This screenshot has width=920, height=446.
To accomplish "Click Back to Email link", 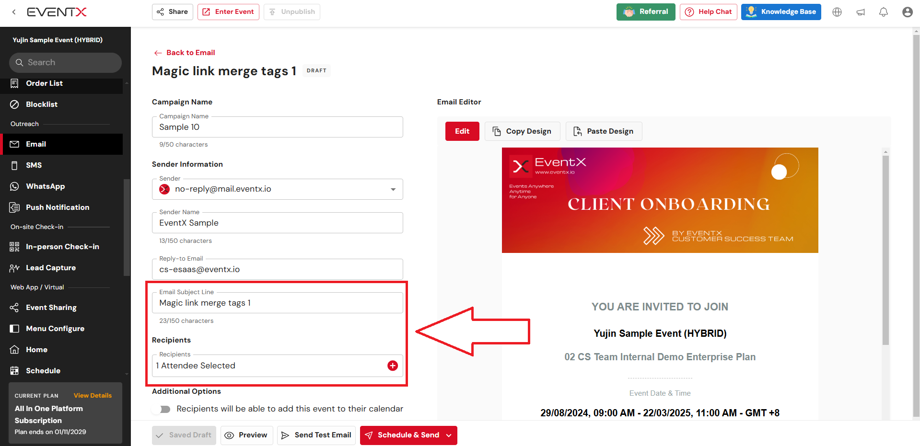I will [184, 53].
